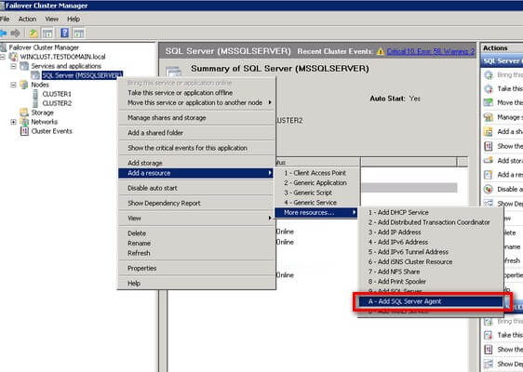Click the Networks icon in the tree
523x372 pixels.
24,122
